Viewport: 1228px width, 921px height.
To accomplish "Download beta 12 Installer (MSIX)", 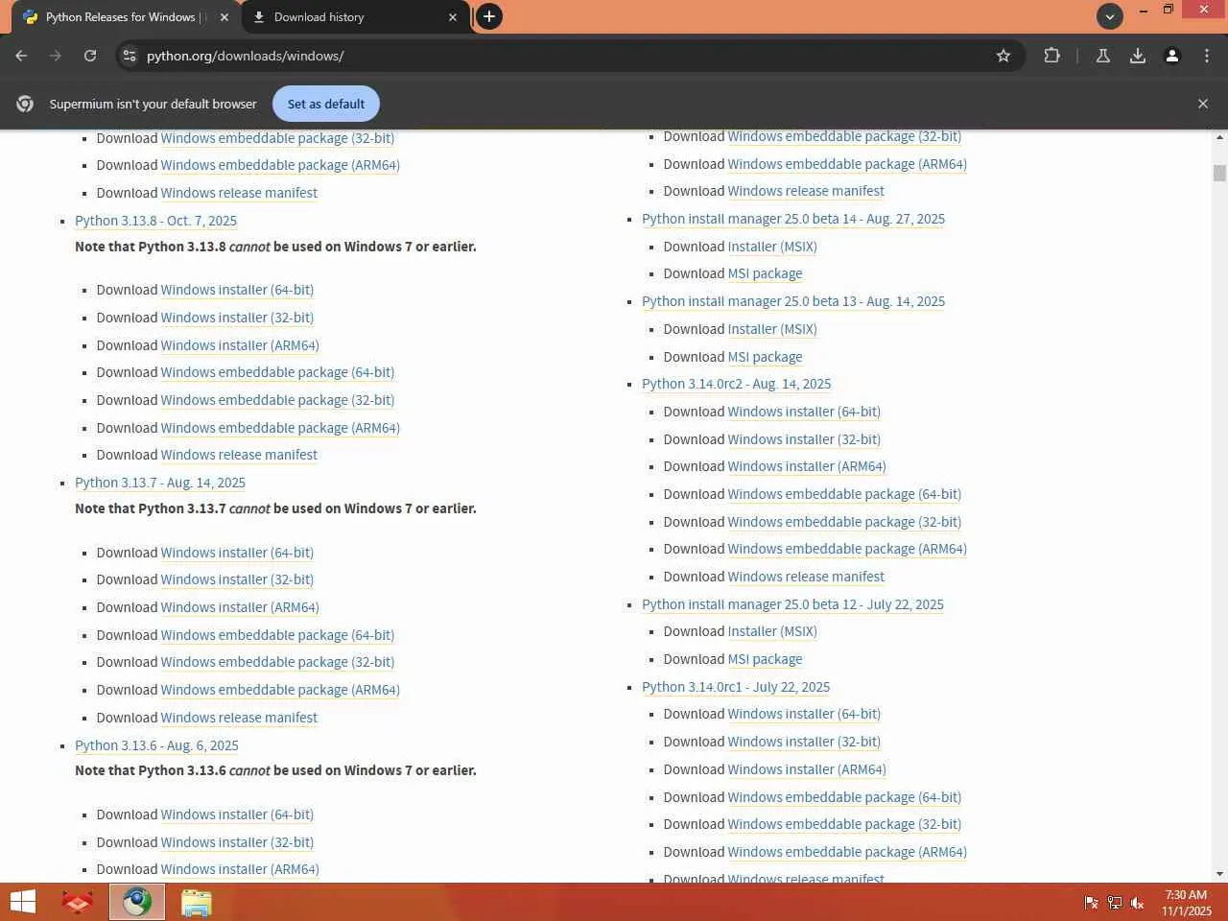I will coord(772,631).
